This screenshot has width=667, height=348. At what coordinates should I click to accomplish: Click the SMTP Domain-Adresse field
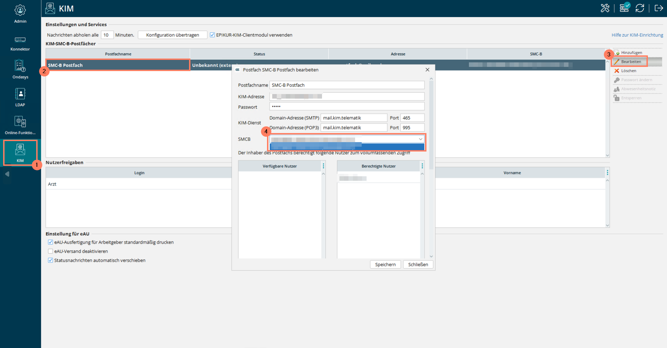[354, 118]
